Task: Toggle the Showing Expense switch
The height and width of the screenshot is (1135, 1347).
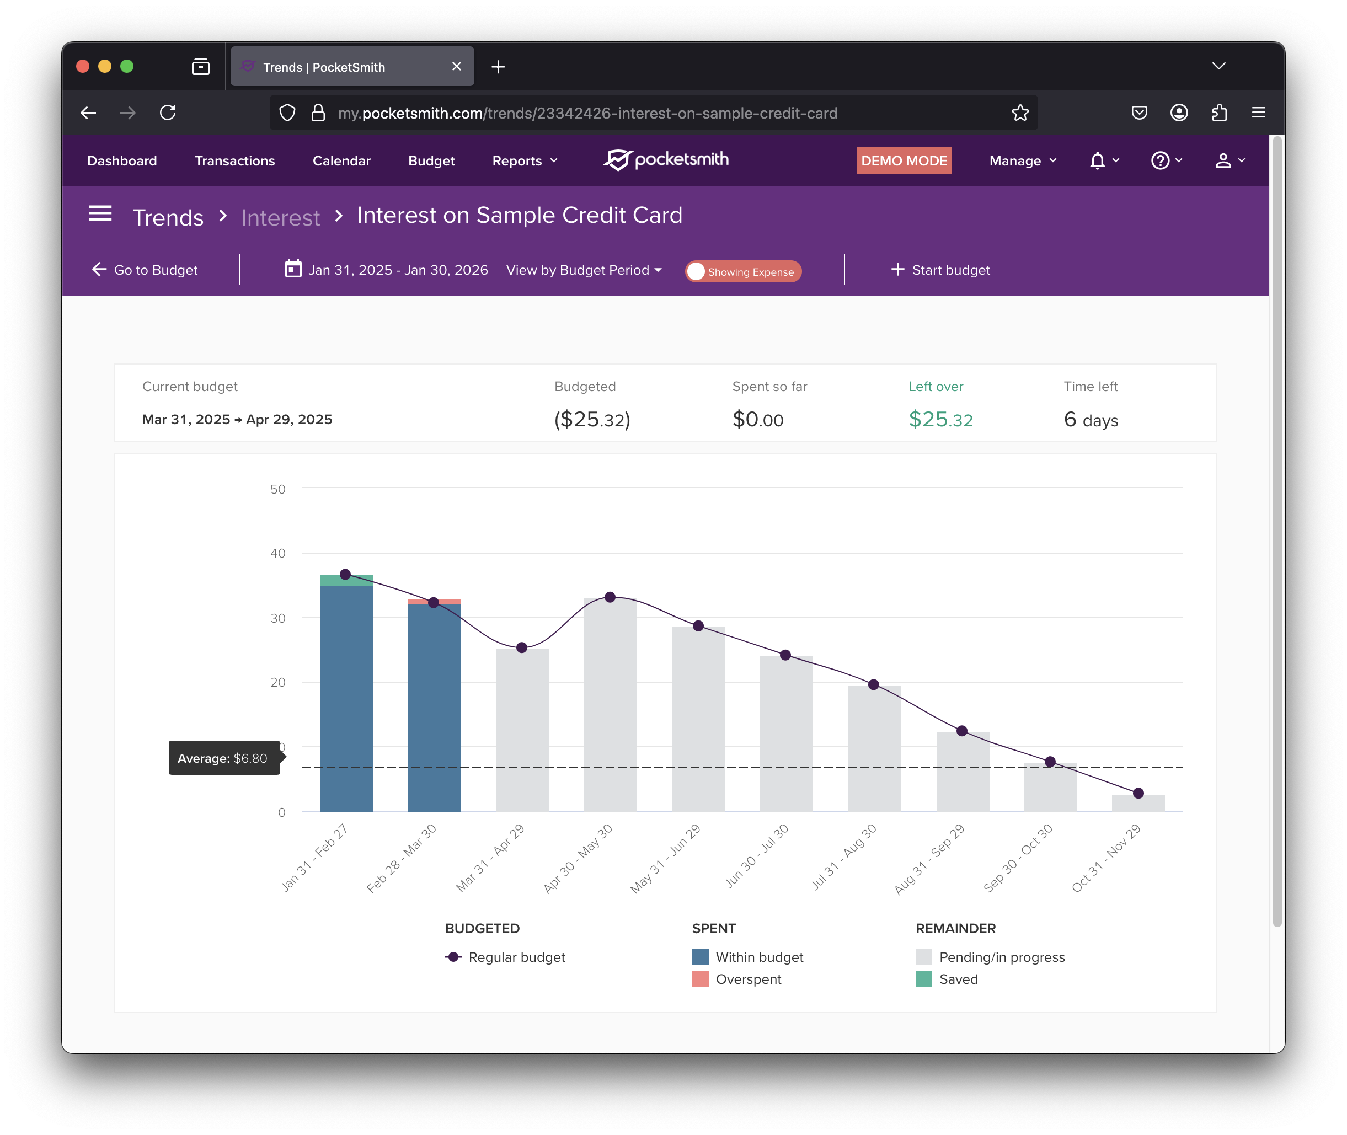Action: click(x=742, y=271)
